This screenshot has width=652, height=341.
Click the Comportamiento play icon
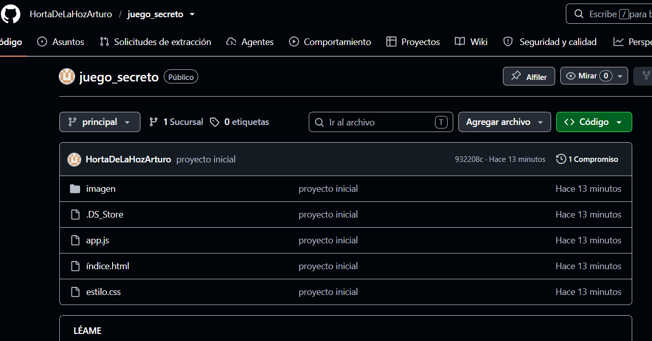point(294,42)
